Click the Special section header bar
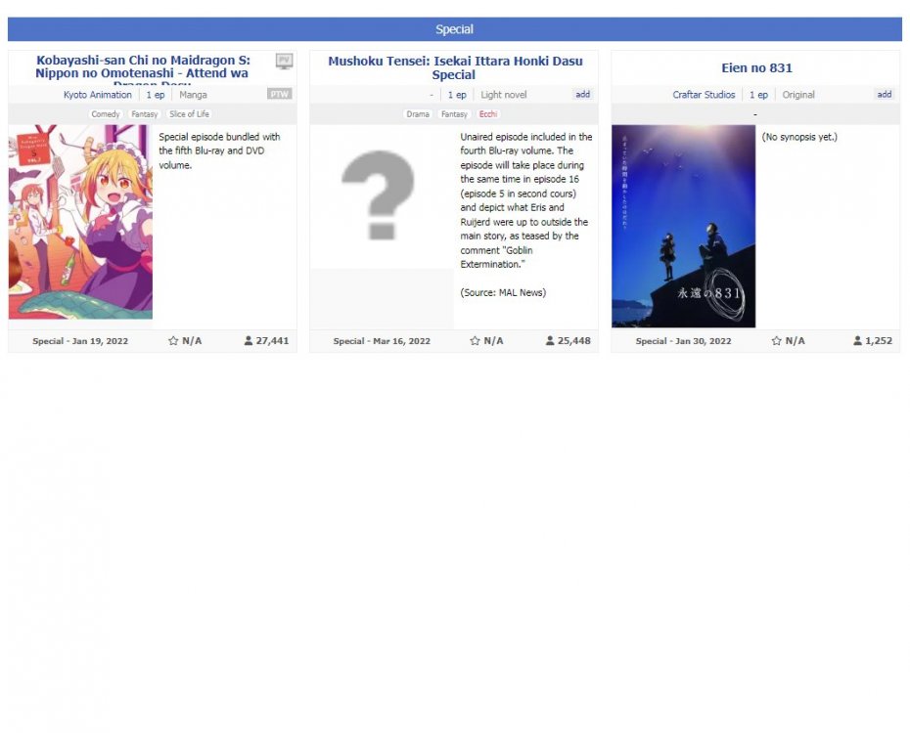910x733 pixels. point(455,29)
